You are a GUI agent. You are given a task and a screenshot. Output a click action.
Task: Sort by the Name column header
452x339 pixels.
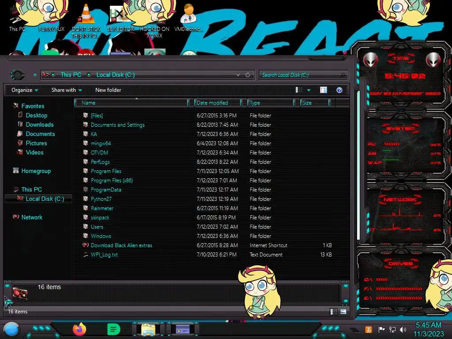click(x=131, y=103)
